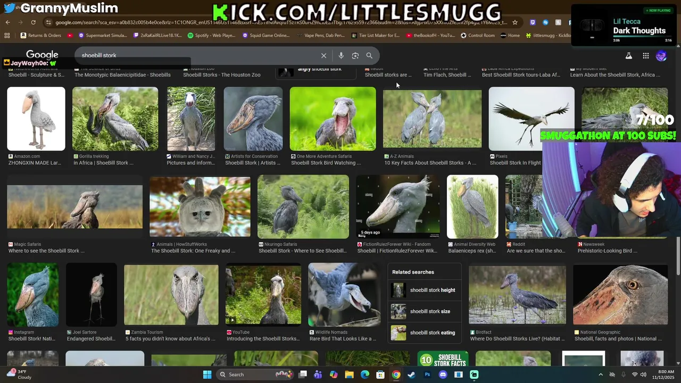Image resolution: width=681 pixels, height=383 pixels.
Task: Open the Animal Diversity Web illustration
Action: click(x=472, y=206)
